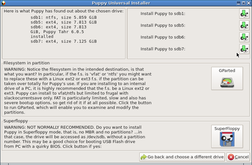Click the install icon for sdb1

coord(244,14)
